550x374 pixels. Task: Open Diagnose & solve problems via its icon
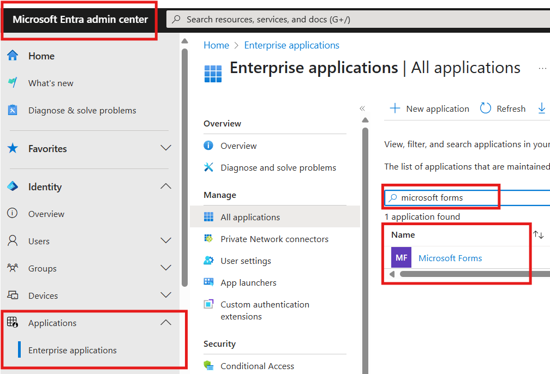14,110
